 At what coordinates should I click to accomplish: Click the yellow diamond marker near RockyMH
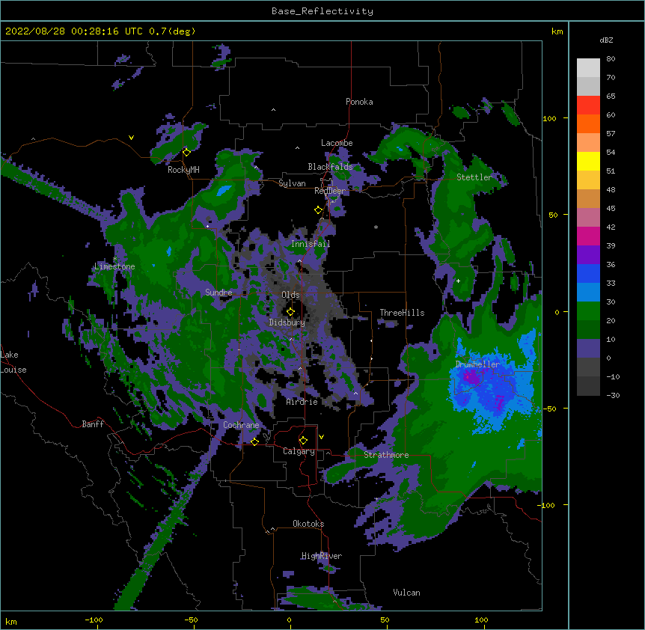[186, 152]
